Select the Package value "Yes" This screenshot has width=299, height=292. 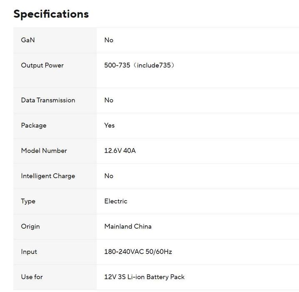110,126
